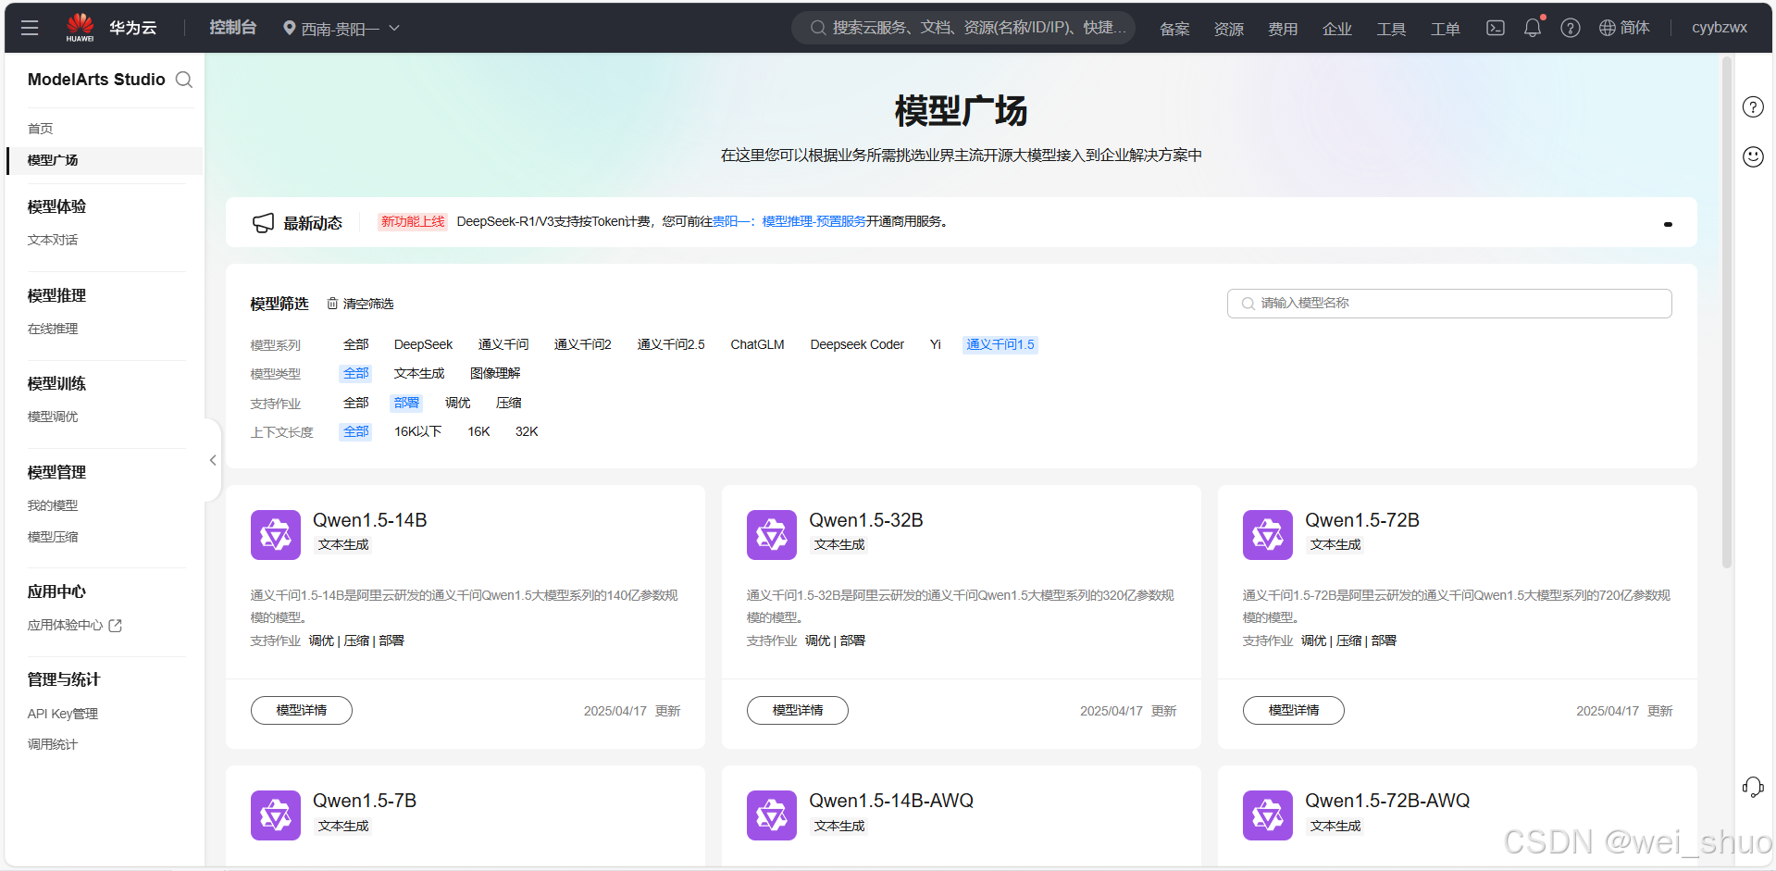Go to 在线推理 in the sidebar
1776x871 pixels.
53,329
